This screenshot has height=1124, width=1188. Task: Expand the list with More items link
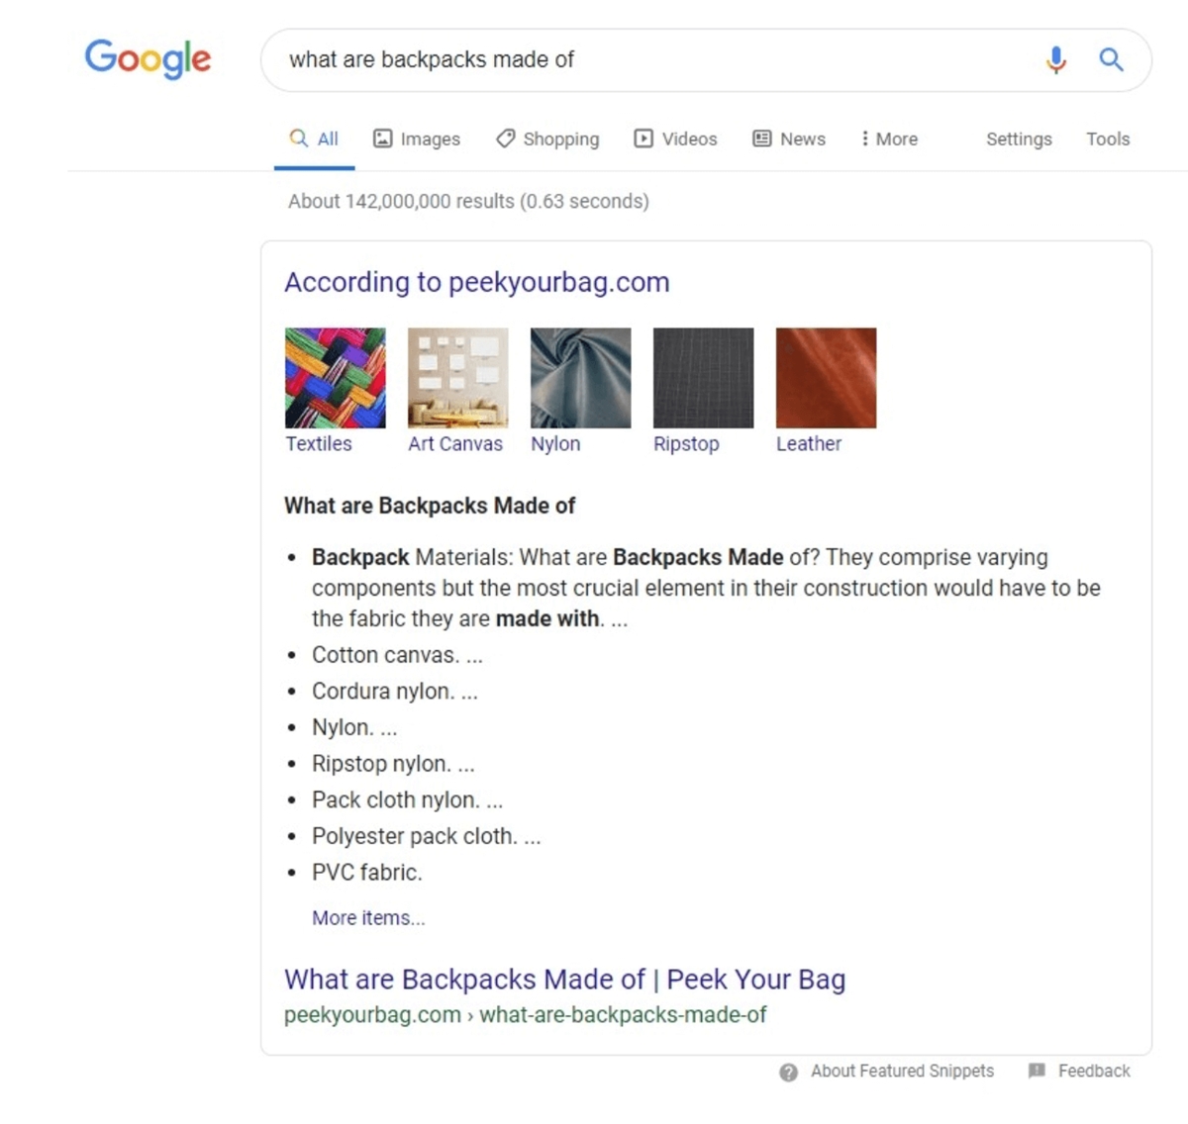368,918
